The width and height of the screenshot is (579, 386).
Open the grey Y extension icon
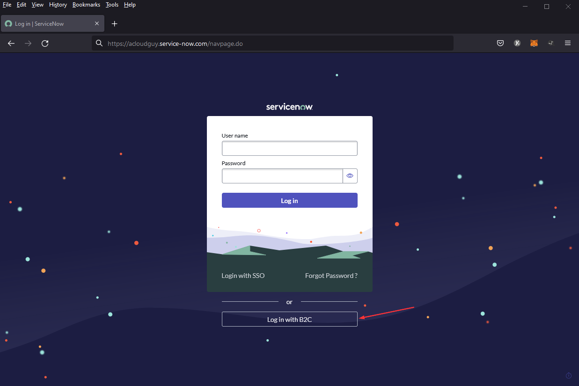[517, 43]
